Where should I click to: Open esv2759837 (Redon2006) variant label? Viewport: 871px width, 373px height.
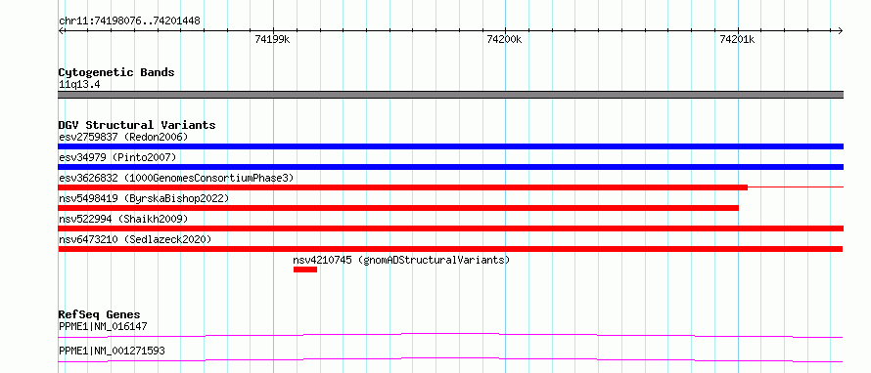click(x=124, y=137)
